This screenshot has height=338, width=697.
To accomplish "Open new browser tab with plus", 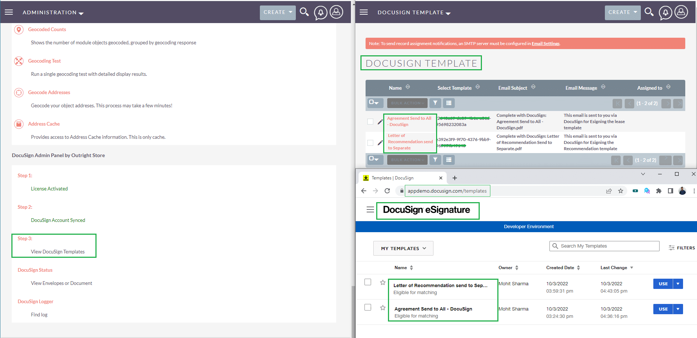I will point(455,178).
